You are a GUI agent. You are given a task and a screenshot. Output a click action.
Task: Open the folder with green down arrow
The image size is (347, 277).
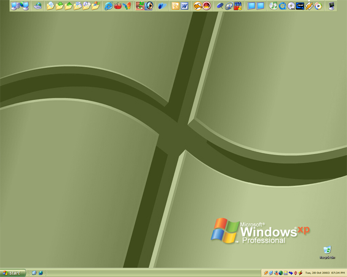[59, 6]
